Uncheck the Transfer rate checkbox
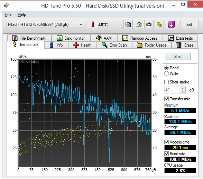 (166, 99)
